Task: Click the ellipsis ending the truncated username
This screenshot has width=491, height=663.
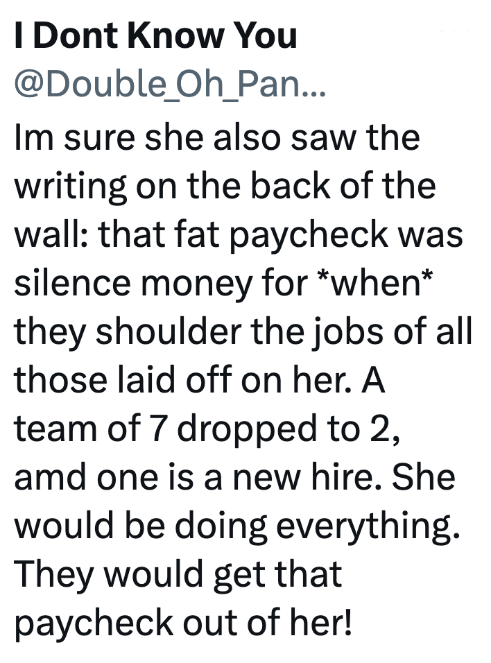Action: point(308,90)
